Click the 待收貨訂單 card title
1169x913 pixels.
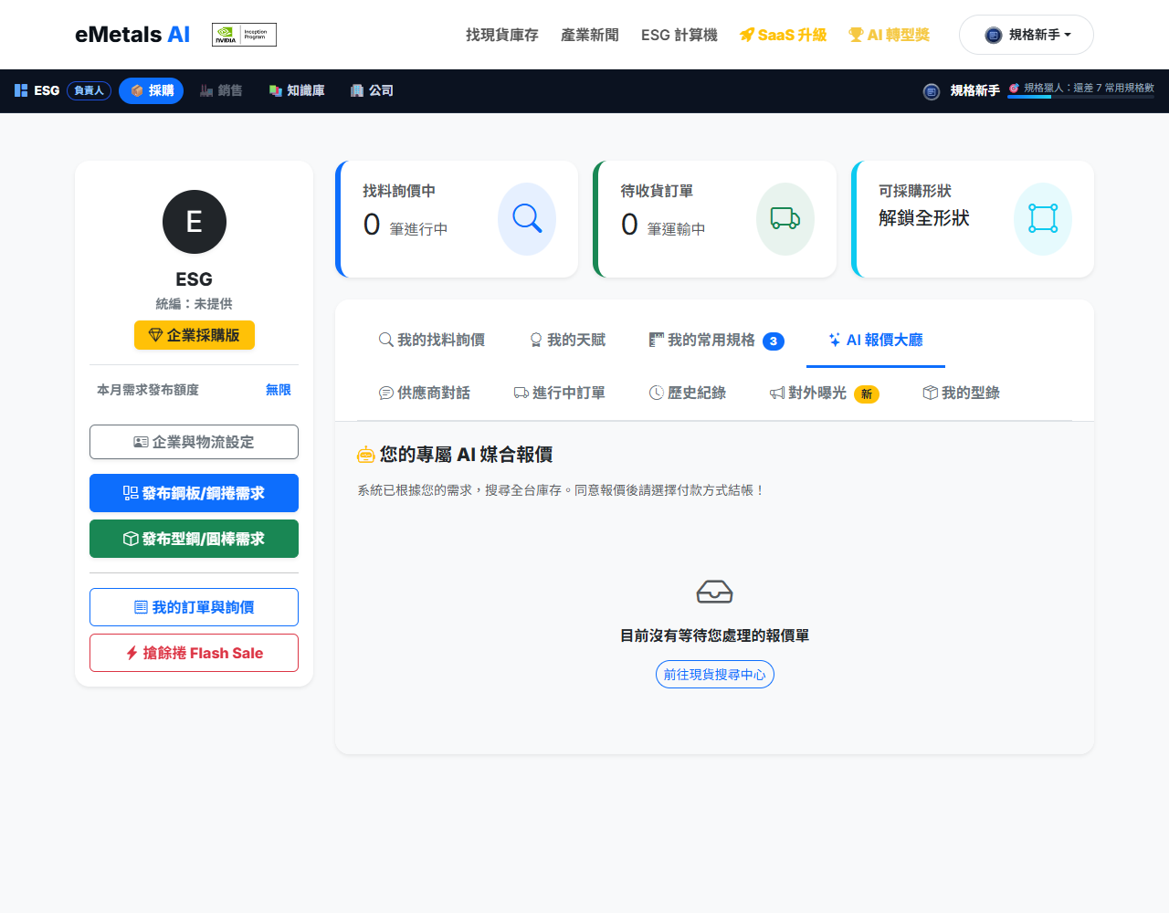coord(657,191)
